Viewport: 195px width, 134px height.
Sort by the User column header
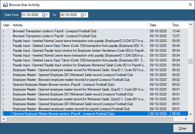click(6, 25)
